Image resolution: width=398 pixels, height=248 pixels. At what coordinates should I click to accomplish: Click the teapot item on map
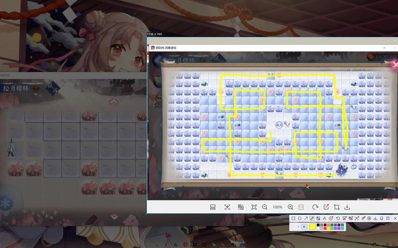click(x=354, y=167)
